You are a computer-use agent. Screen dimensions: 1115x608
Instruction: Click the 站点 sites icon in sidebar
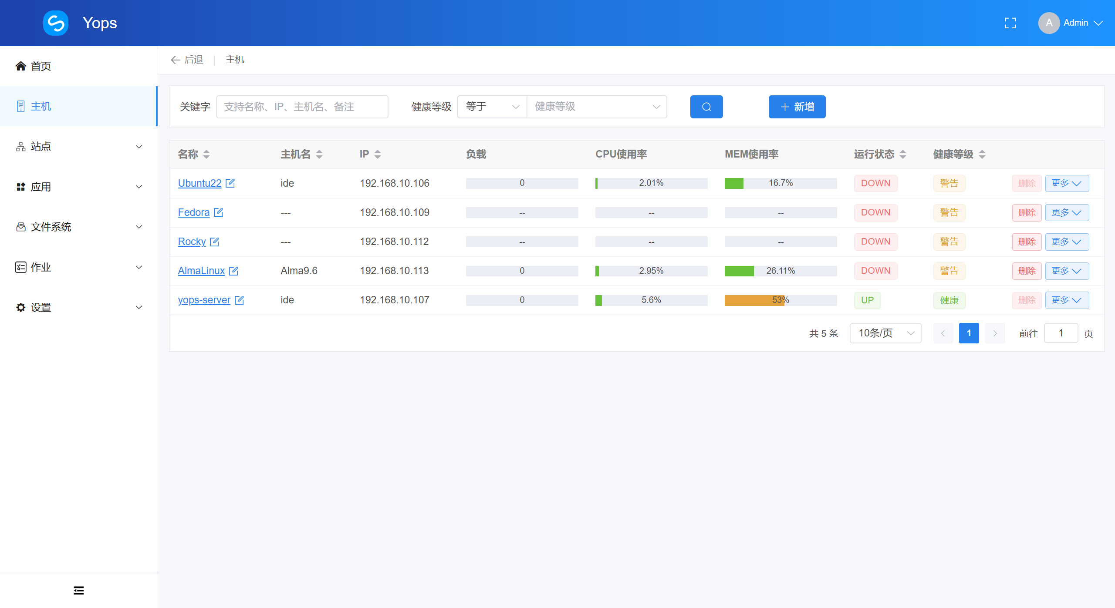pyautogui.click(x=20, y=146)
